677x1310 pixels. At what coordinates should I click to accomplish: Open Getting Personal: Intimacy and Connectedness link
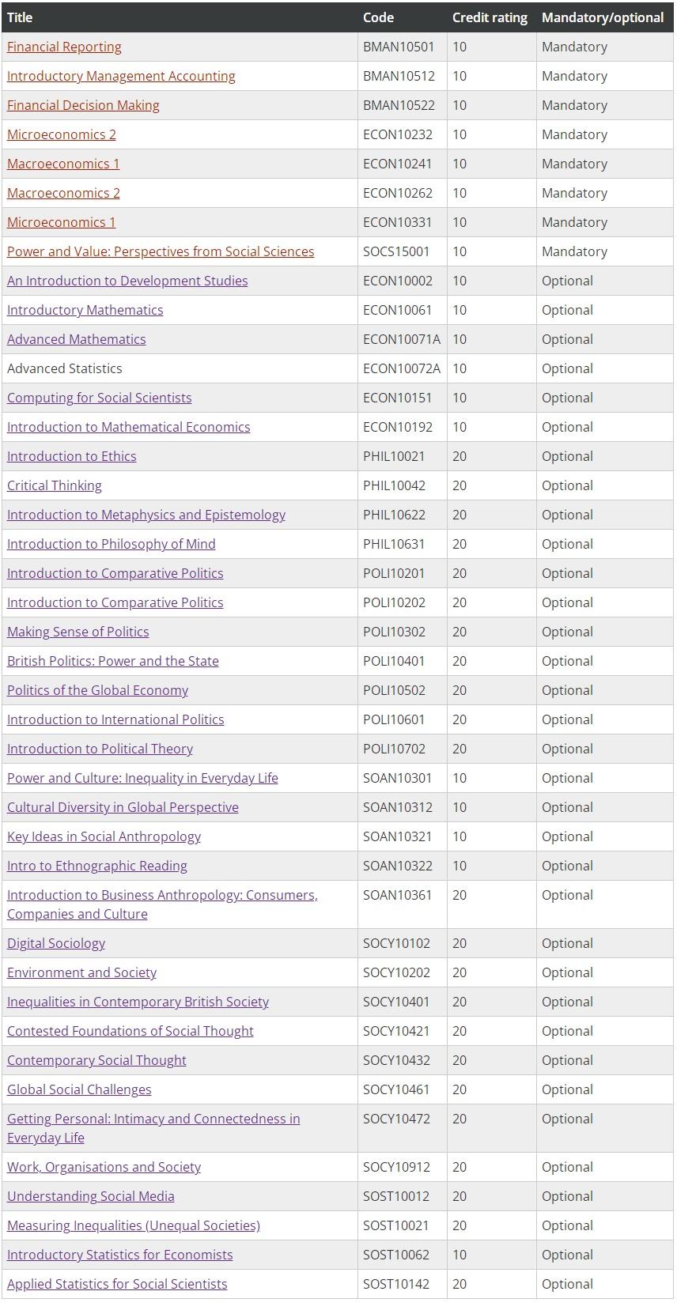153,1128
